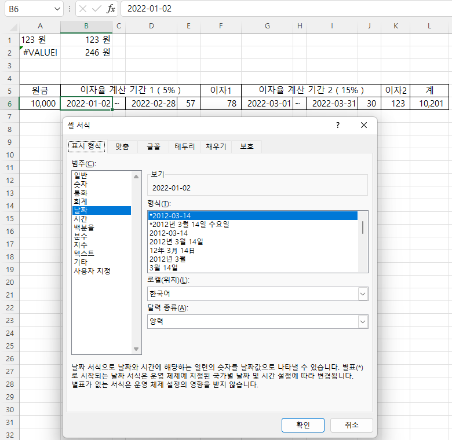Select 기타 category
The width and height of the screenshot is (452, 440).
[102, 262]
